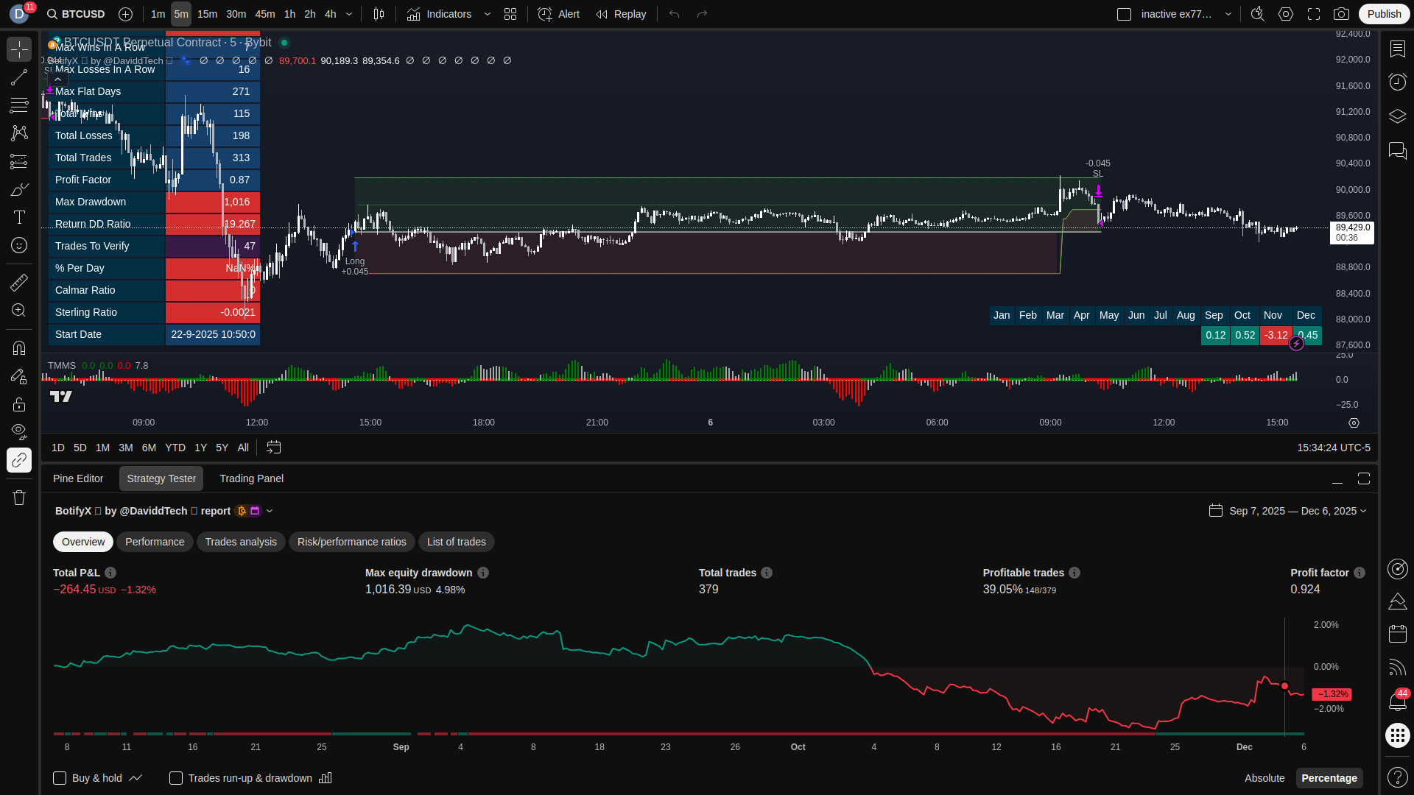Take a chart snapshot with camera icon
The image size is (1414, 795).
(x=1342, y=14)
